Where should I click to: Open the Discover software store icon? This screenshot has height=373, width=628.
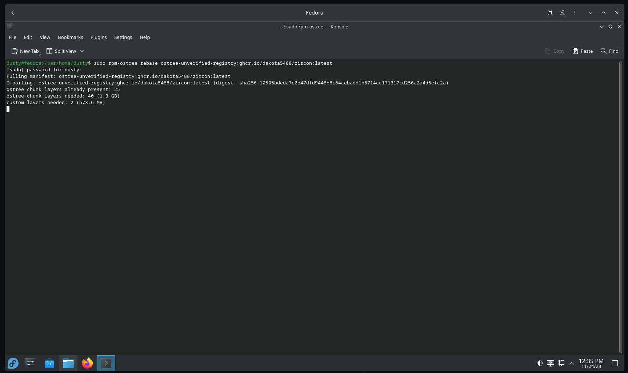(x=49, y=363)
